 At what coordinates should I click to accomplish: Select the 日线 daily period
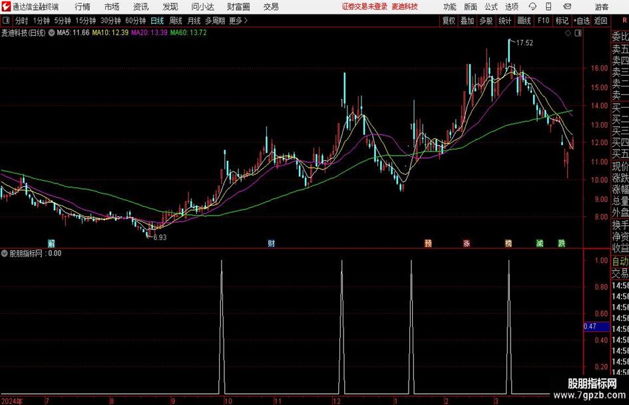pos(157,21)
